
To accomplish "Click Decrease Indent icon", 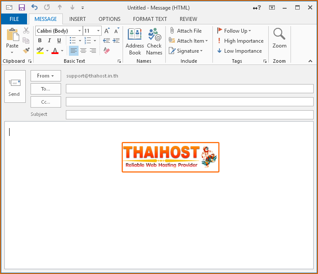I will pyautogui.click(x=106, y=41).
